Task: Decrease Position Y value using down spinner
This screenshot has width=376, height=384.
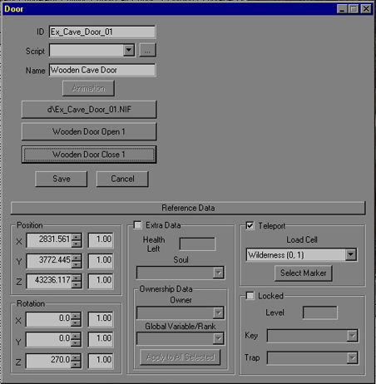Action: [77, 265]
